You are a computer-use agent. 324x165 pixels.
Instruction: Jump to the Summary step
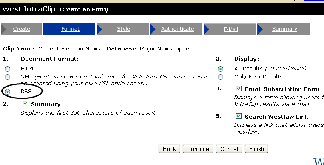[284, 29]
